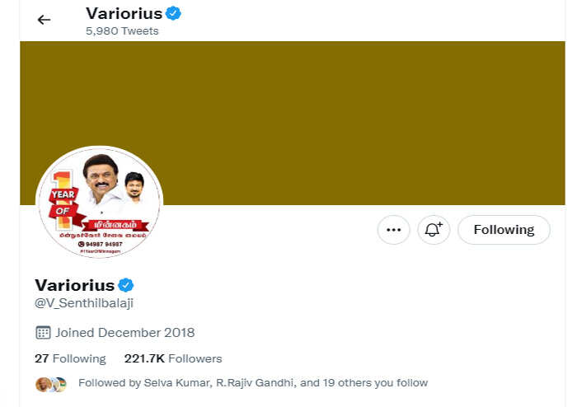Click the small mutual follower avatars
Viewport: 577px width, 407px height.
point(51,384)
